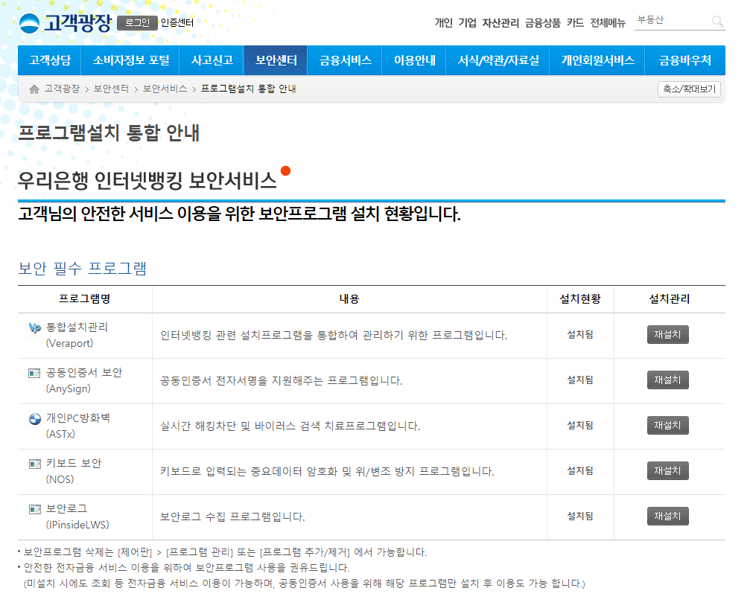Click the NOS keyboard security icon

point(34,464)
